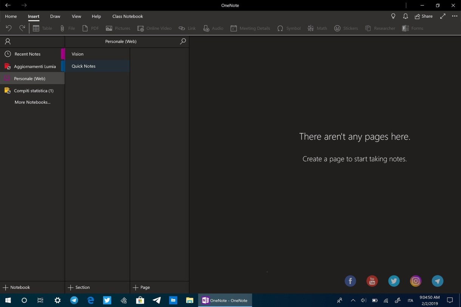Open the ITA language indicator
The height and width of the screenshot is (307, 461).
410,301
